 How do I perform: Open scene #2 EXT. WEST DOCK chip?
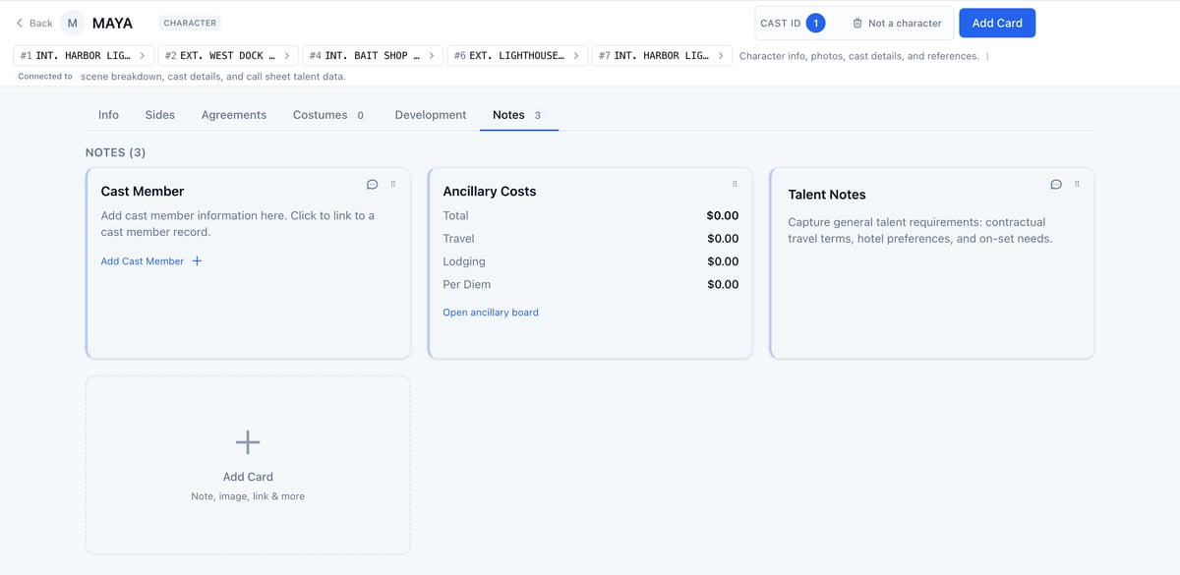point(228,56)
